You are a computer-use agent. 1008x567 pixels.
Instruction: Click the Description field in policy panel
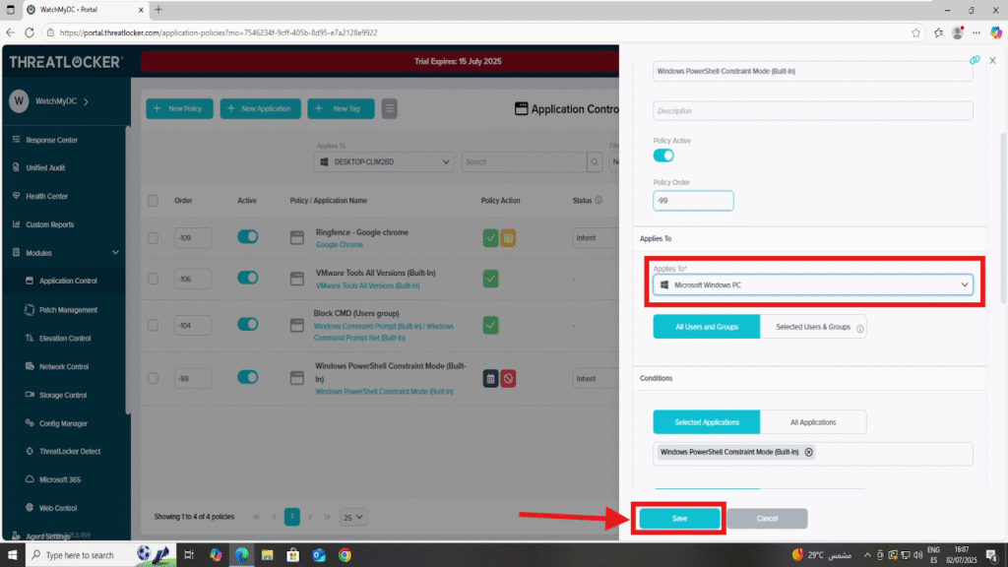812,110
